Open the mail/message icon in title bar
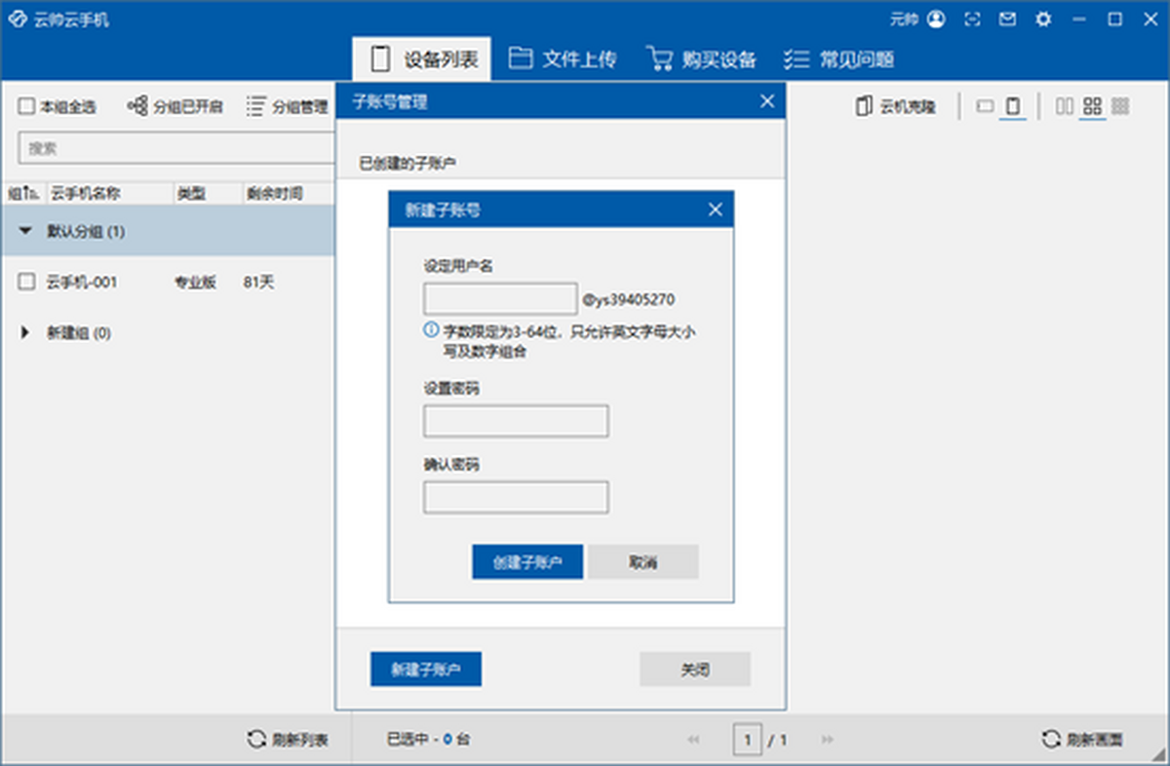The width and height of the screenshot is (1170, 766). [1007, 19]
